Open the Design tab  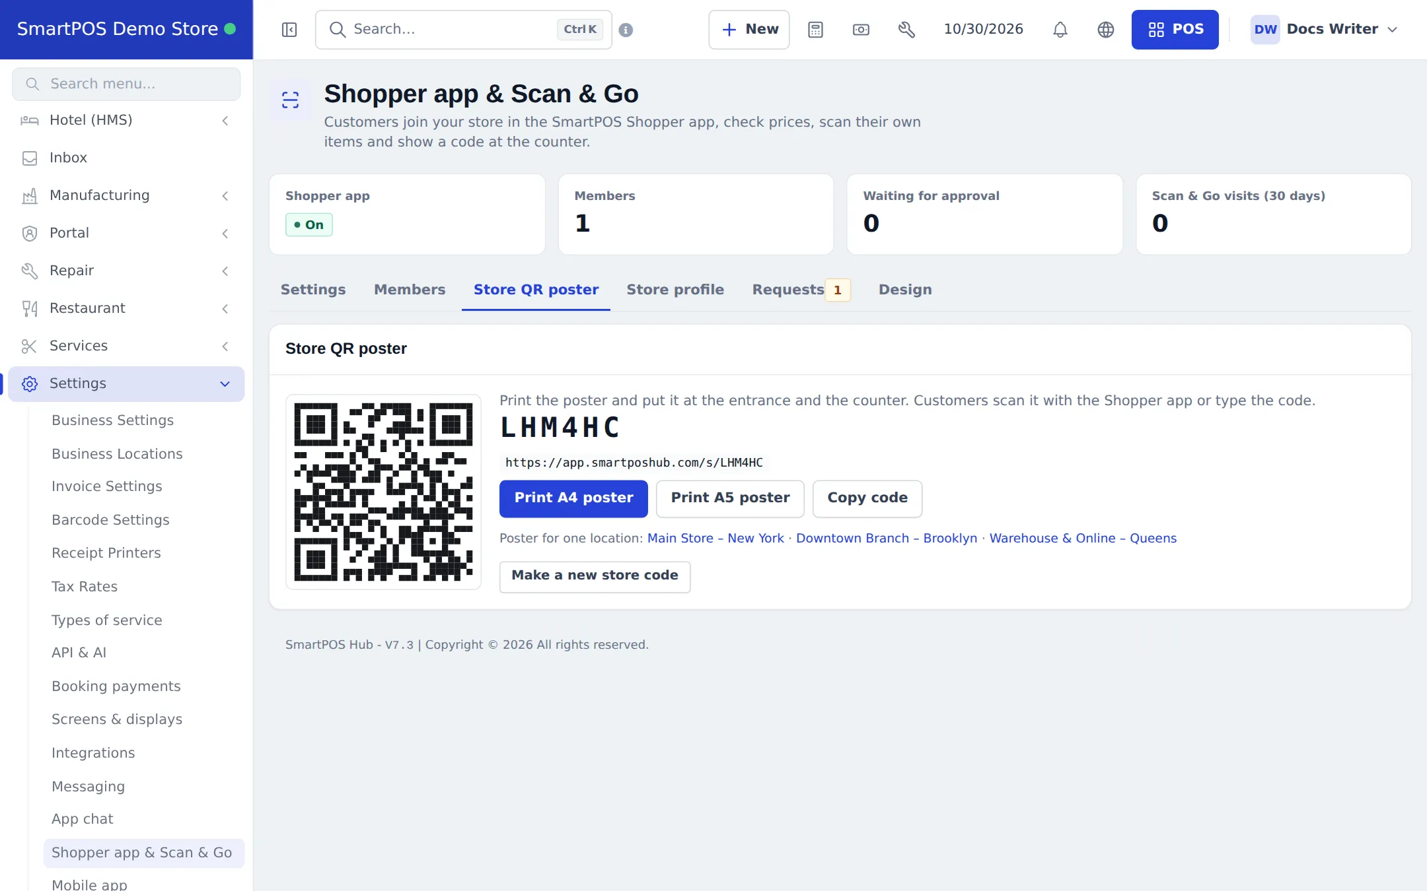pos(905,290)
